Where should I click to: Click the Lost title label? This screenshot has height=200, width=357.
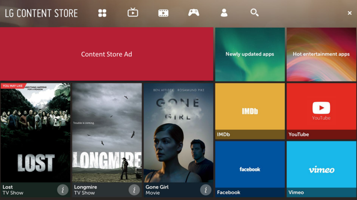click(x=7, y=187)
